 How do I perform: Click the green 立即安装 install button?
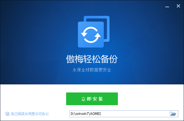[x=92, y=99]
